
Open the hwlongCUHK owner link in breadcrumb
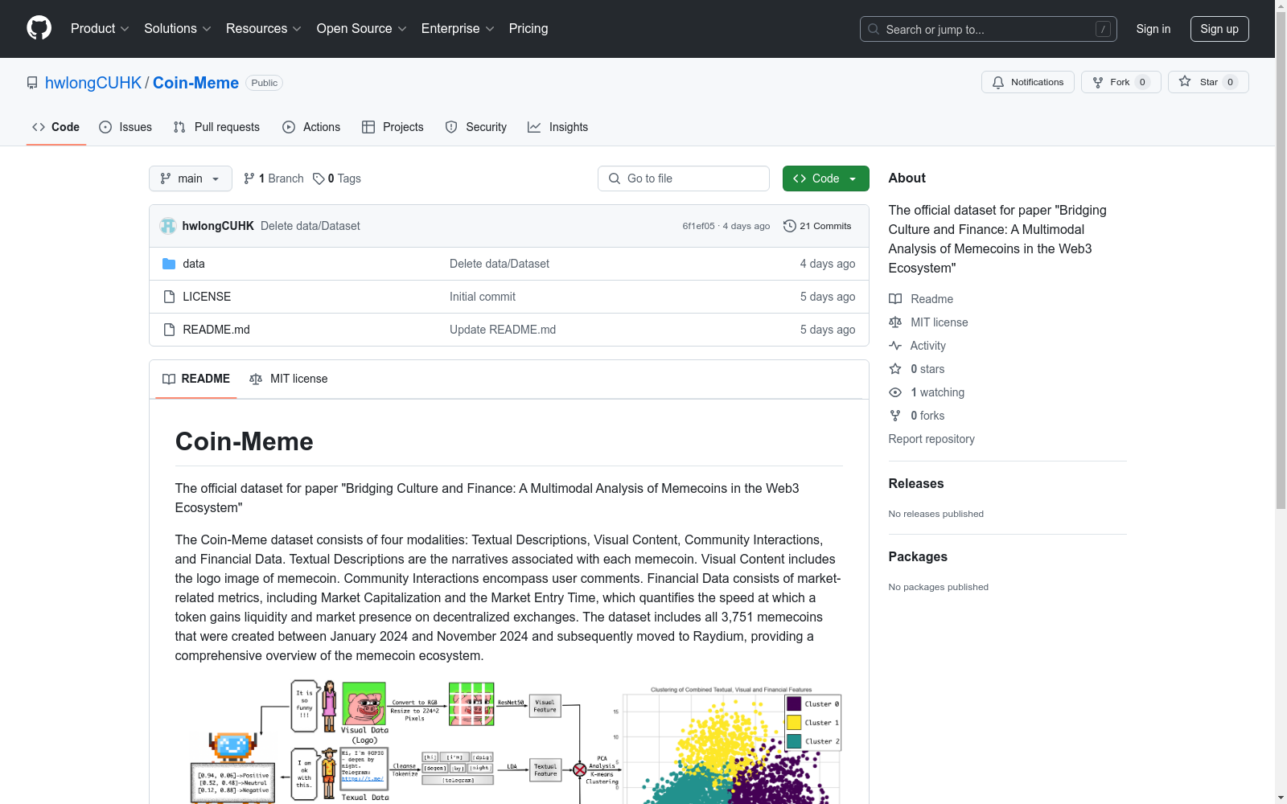pyautogui.click(x=93, y=83)
